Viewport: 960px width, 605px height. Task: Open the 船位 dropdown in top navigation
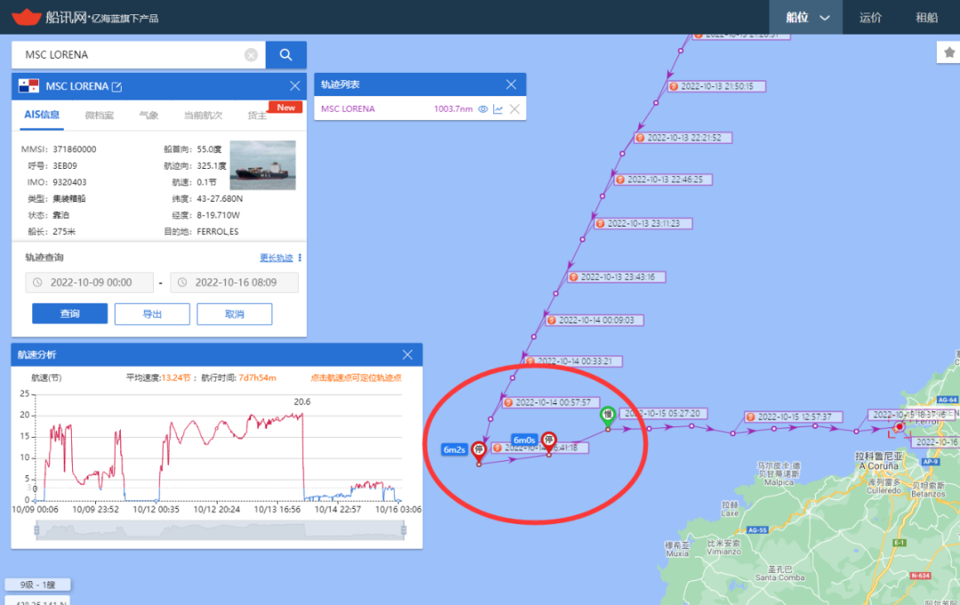pos(807,17)
